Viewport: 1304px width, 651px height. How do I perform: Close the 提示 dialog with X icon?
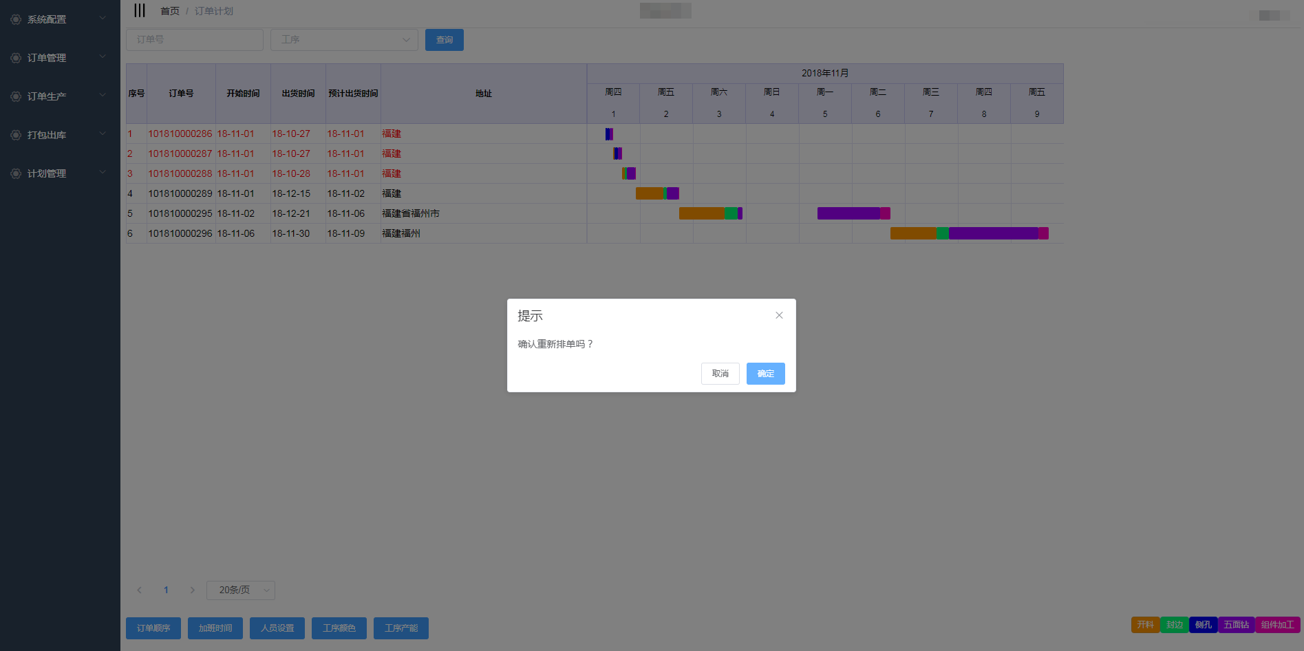(x=779, y=315)
